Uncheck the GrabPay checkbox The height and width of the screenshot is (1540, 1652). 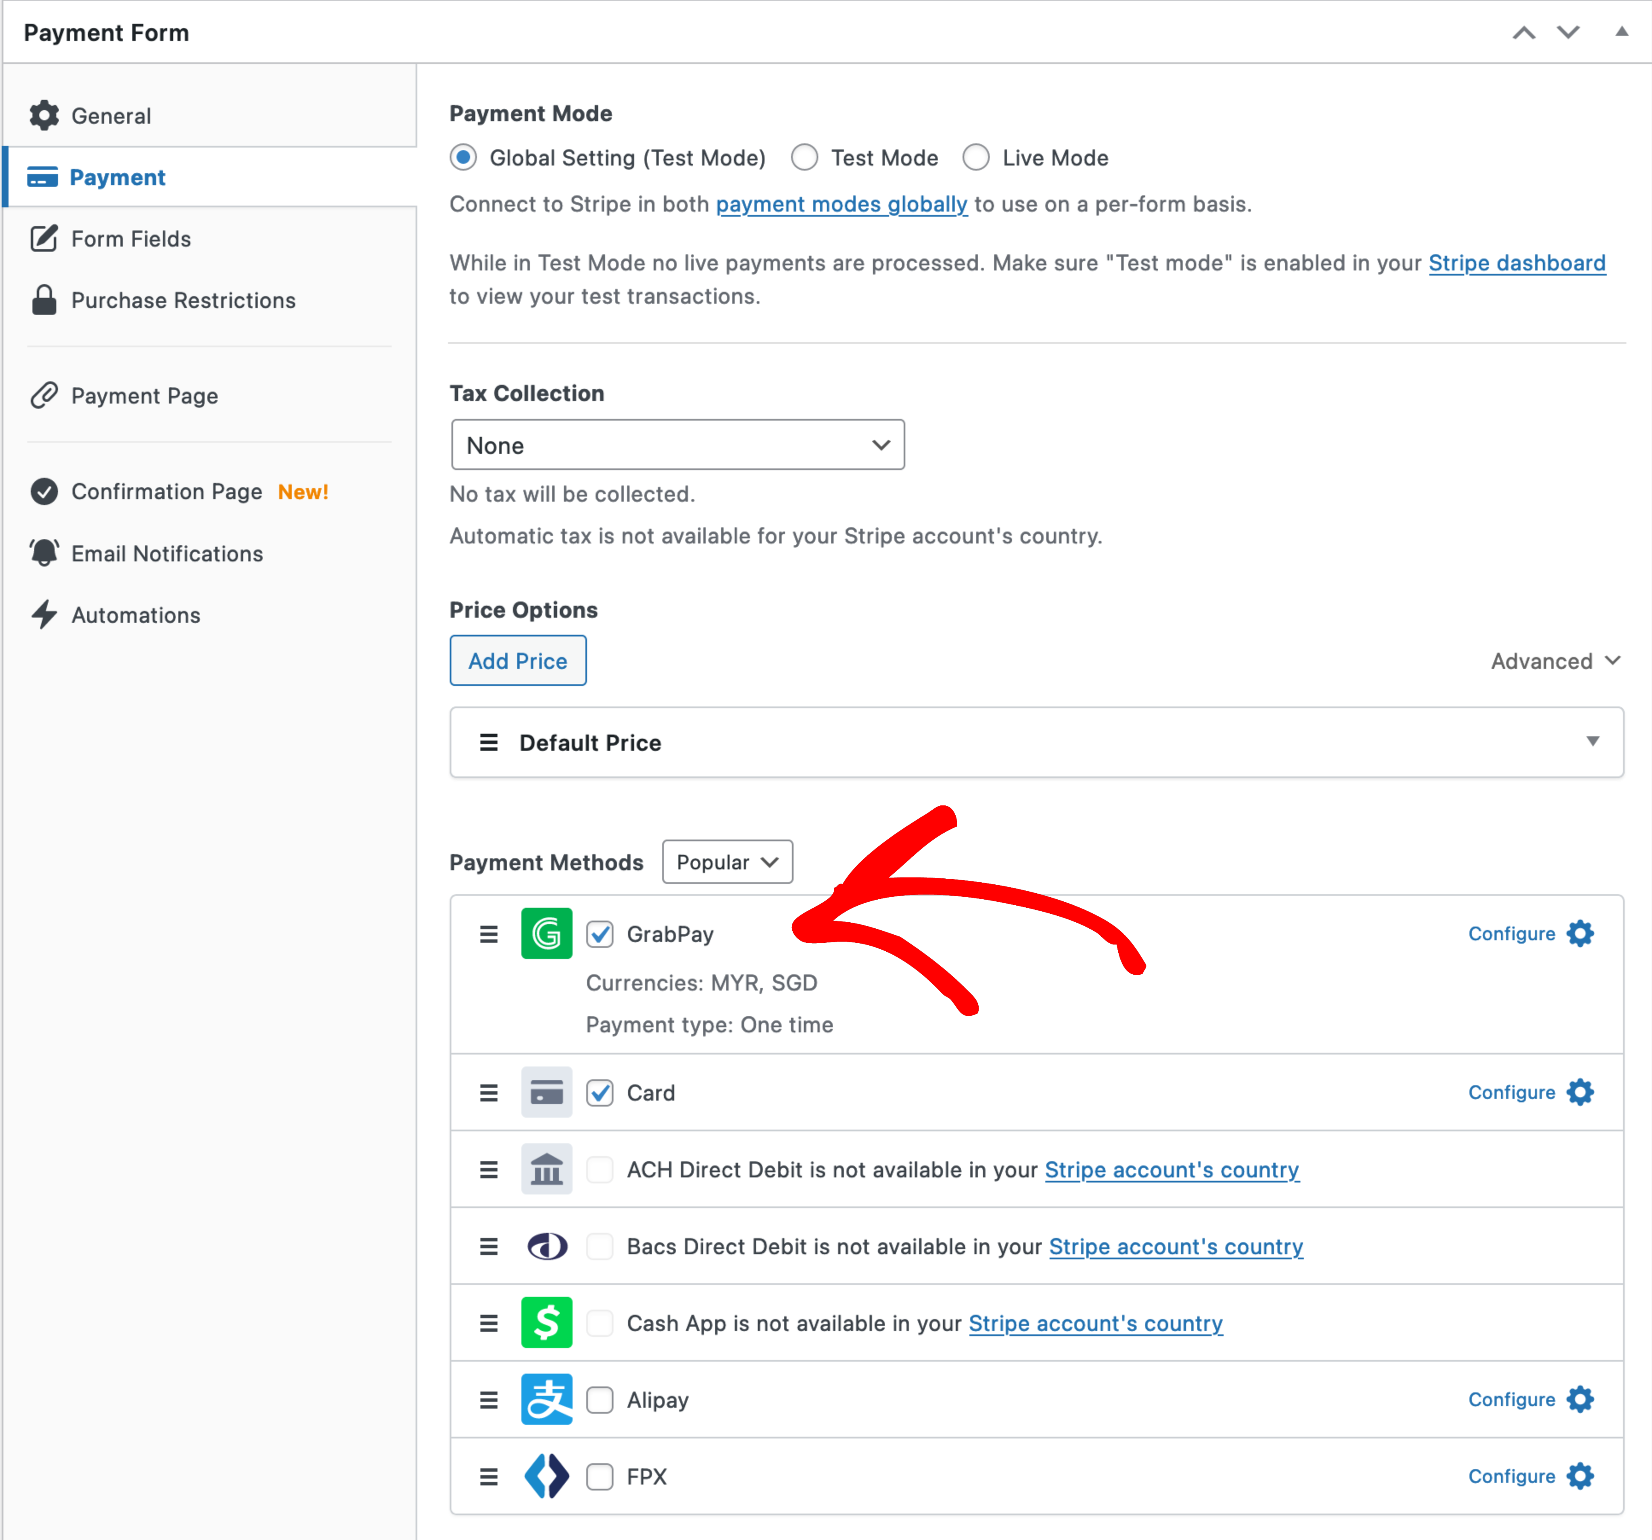[599, 934]
